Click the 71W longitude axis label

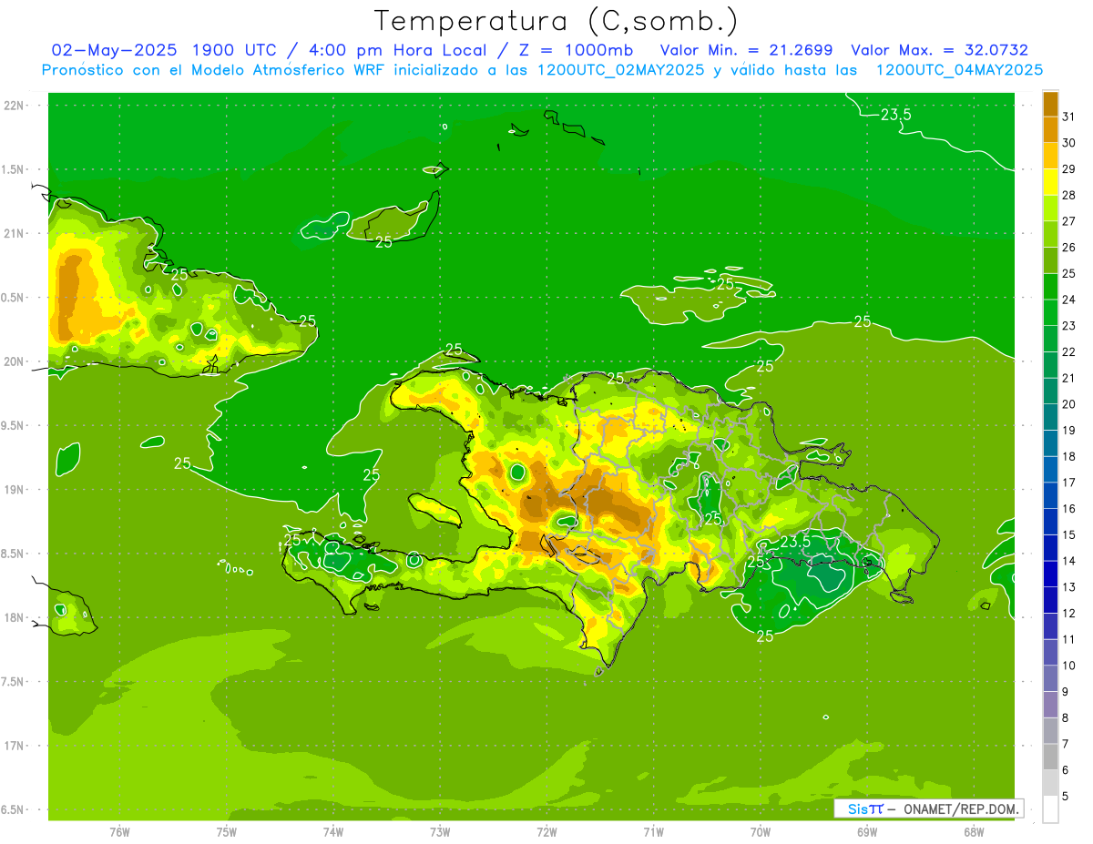click(x=653, y=832)
